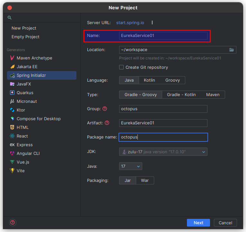Click the React atom icon
This screenshot has width=246, height=232.
pos(12,136)
